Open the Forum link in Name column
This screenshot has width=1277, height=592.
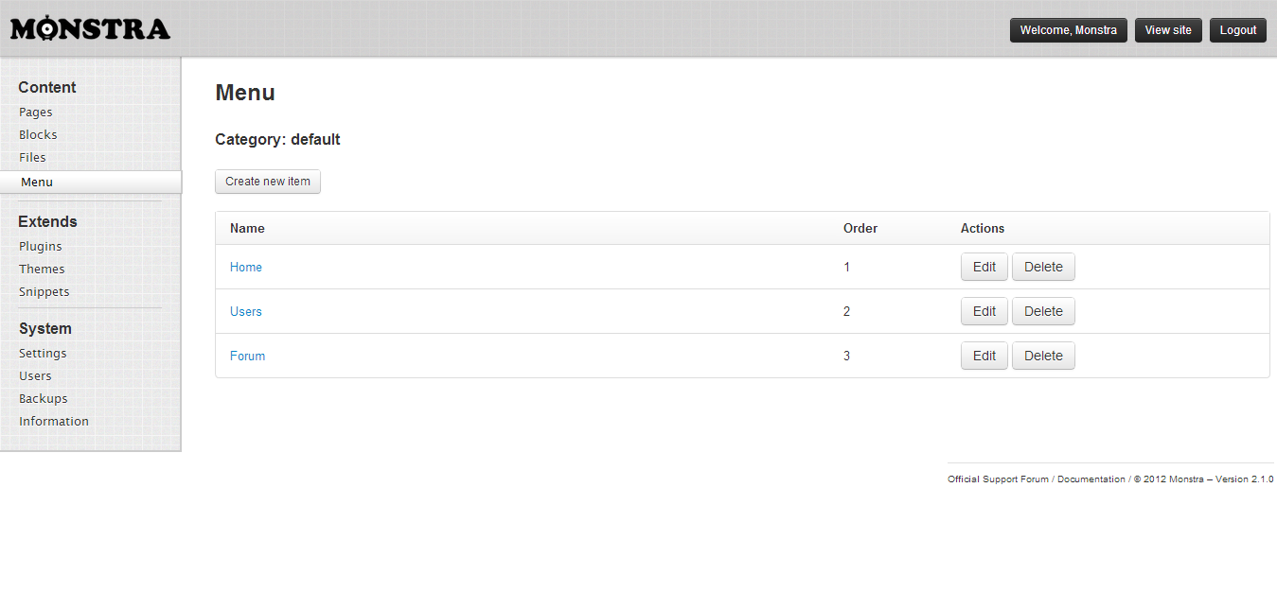point(247,356)
